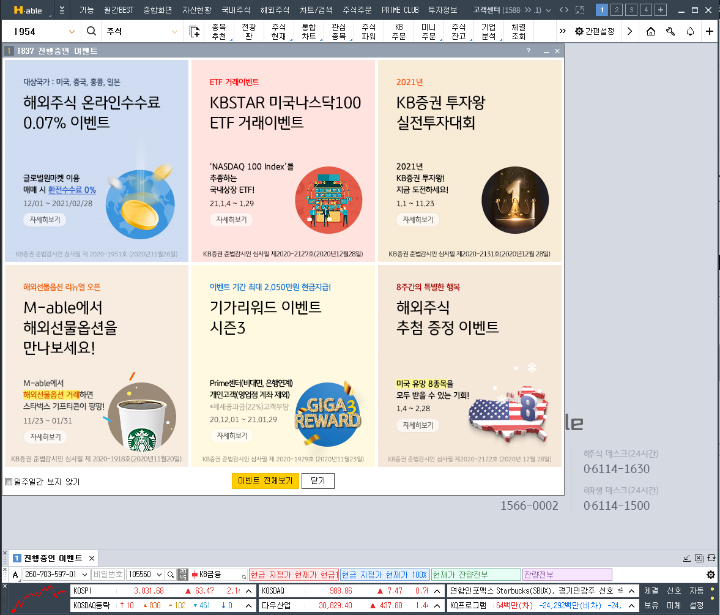Click the 비밀번호 password field
The width and height of the screenshot is (720, 615).
(108, 575)
